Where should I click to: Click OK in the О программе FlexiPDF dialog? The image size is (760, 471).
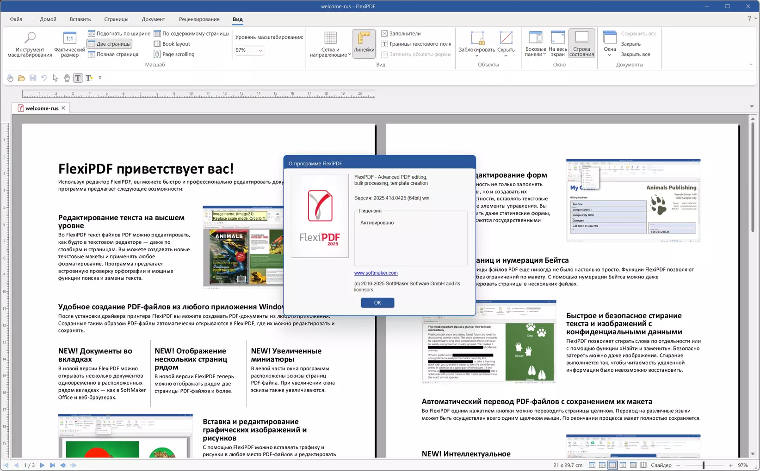(x=377, y=303)
